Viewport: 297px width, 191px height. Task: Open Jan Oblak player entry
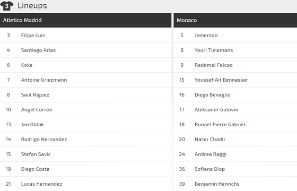pyautogui.click(x=32, y=125)
